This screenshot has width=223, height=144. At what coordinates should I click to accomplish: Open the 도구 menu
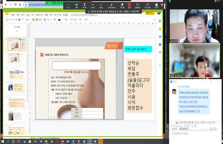click(x=51, y=15)
